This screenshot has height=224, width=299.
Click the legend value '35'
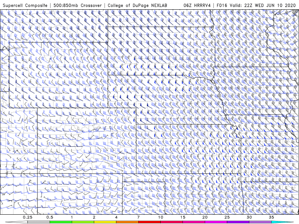coord(271,217)
